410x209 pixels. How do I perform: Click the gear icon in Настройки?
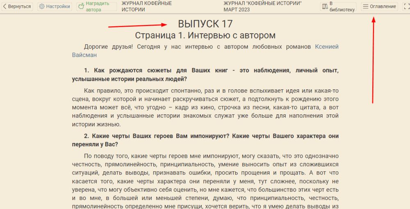pyautogui.click(x=42, y=7)
